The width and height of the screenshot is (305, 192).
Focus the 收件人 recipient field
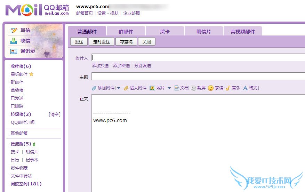coord(198,58)
